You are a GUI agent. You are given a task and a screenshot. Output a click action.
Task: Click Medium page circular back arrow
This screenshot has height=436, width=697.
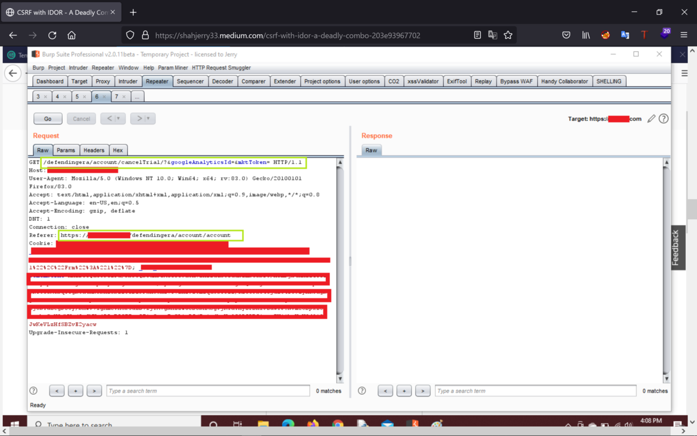click(x=13, y=73)
